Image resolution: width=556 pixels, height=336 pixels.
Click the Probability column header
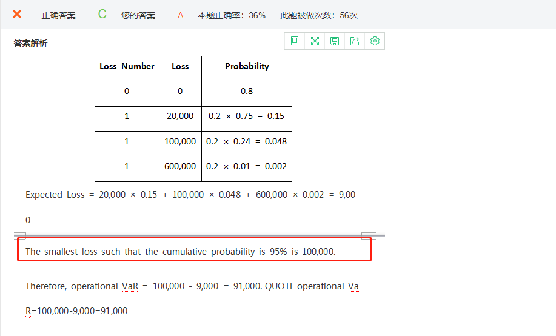click(x=247, y=67)
